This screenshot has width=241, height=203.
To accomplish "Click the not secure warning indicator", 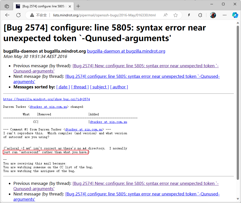I will click(38, 15).
